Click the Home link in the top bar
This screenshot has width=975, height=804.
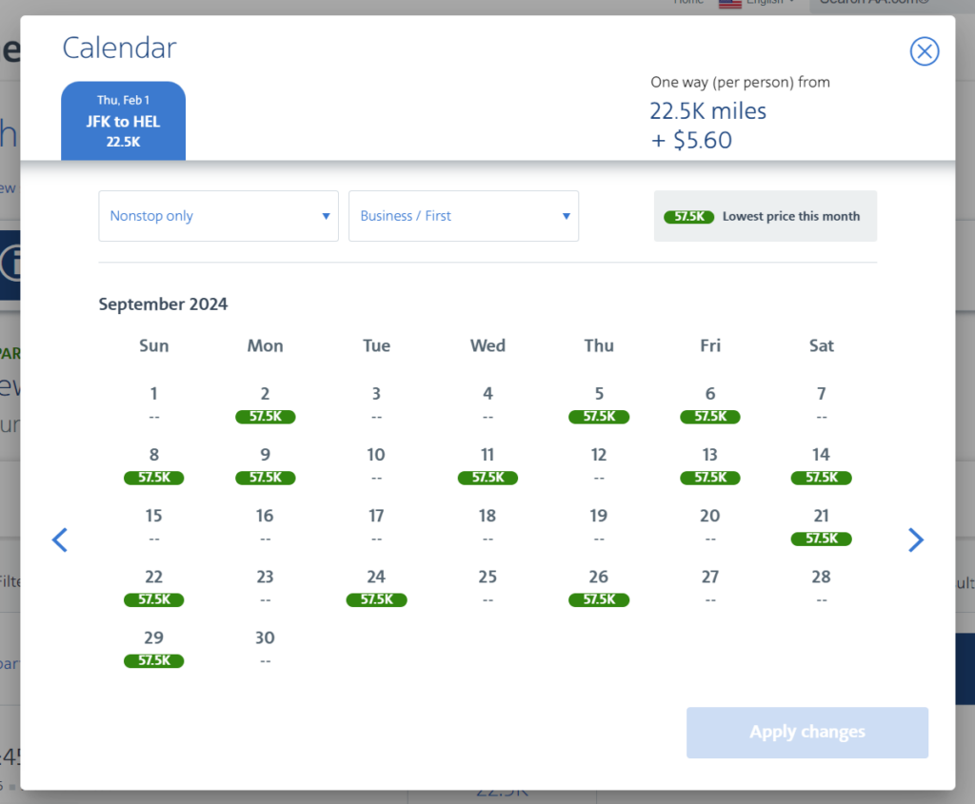click(x=688, y=2)
